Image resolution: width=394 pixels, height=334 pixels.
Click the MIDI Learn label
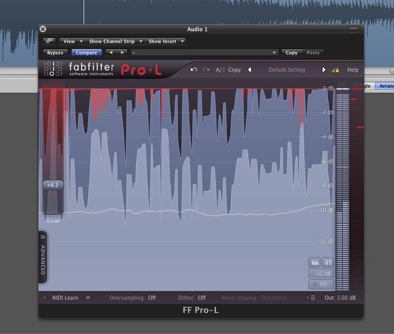point(65,298)
